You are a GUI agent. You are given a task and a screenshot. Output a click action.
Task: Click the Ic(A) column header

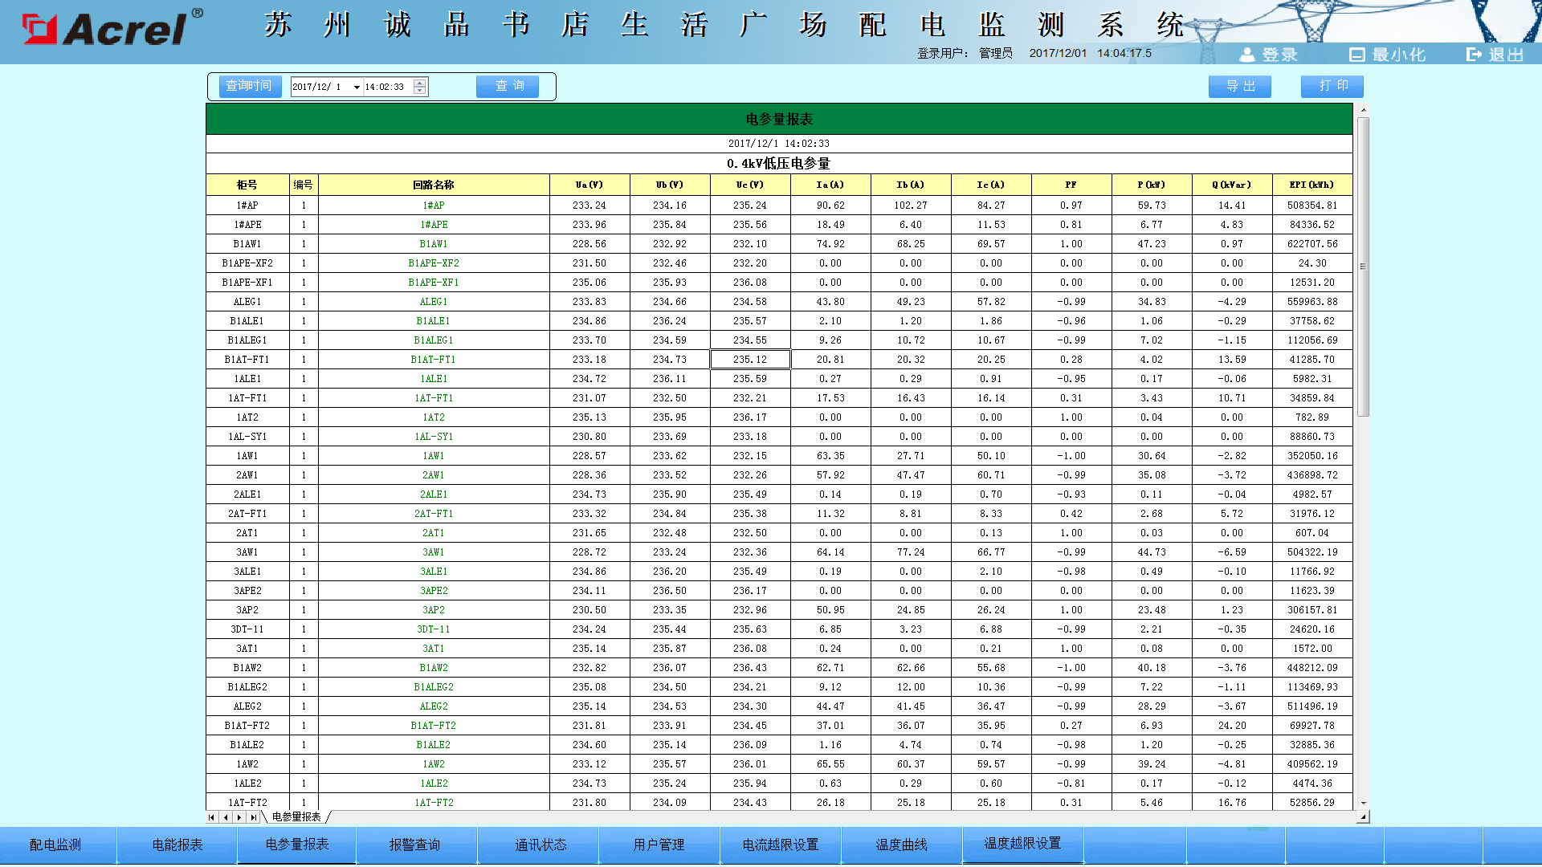(991, 185)
